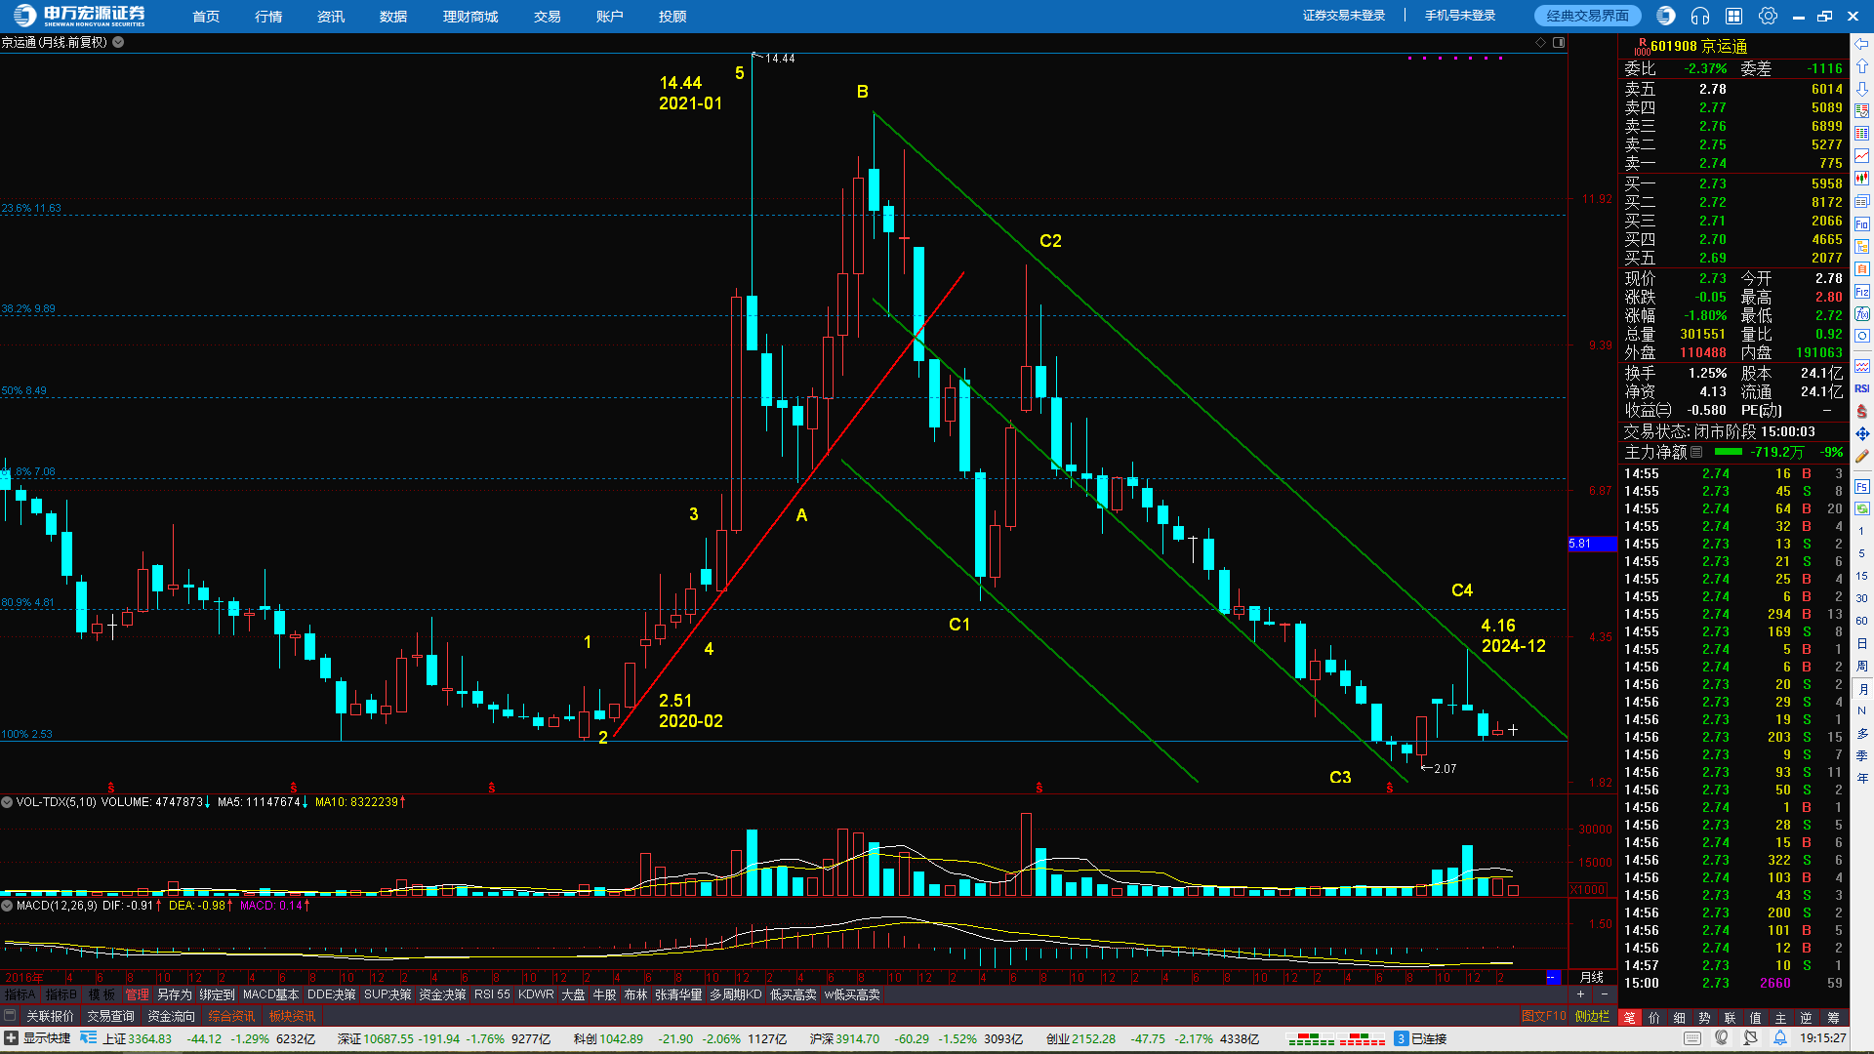Screen dimensions: 1874x1054
Task: Click the blue indicator block on time axis
Action: [1554, 977]
